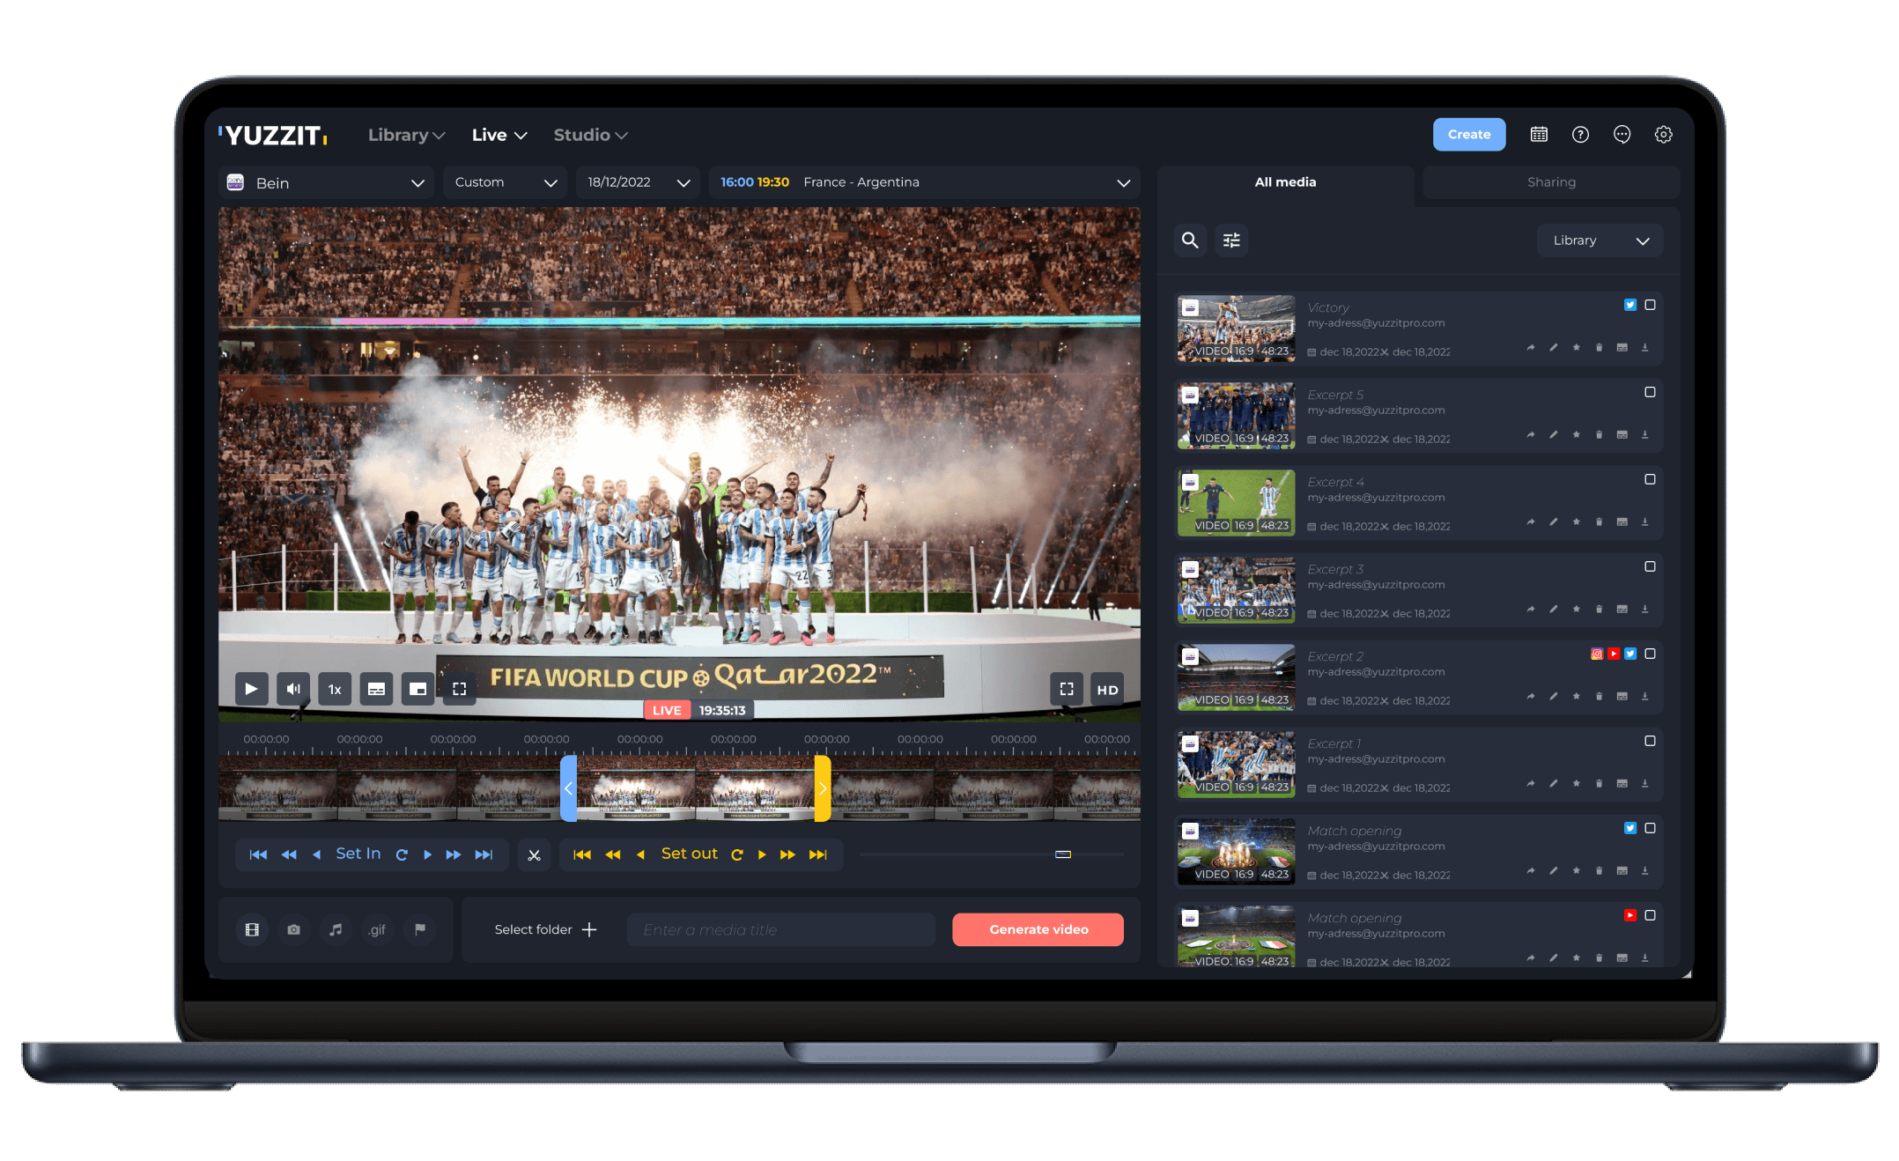Open the calendar schedule icon
This screenshot has height=1161, width=1899.
[1539, 135]
